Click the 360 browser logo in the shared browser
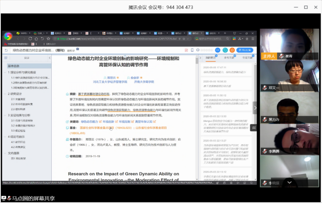Screen dimensions: 322x203 [8, 36]
